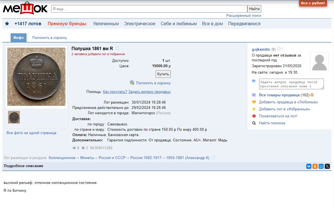This screenshot has height=208, width=334.
Task: Share the lot on X (Twitter)
Action: pos(327,166)
